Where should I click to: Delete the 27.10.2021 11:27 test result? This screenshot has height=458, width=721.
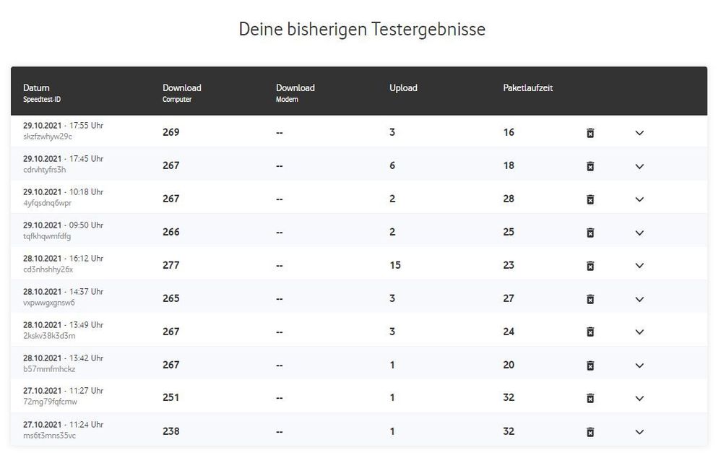(x=590, y=398)
